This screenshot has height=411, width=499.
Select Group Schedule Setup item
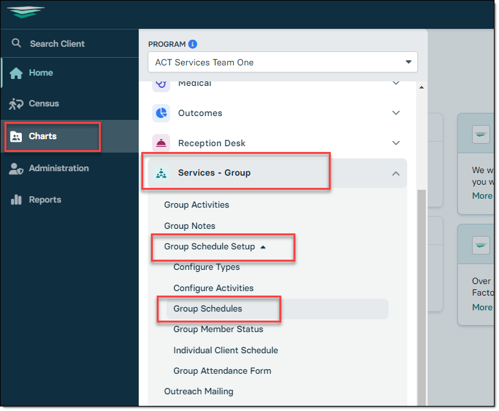point(209,247)
